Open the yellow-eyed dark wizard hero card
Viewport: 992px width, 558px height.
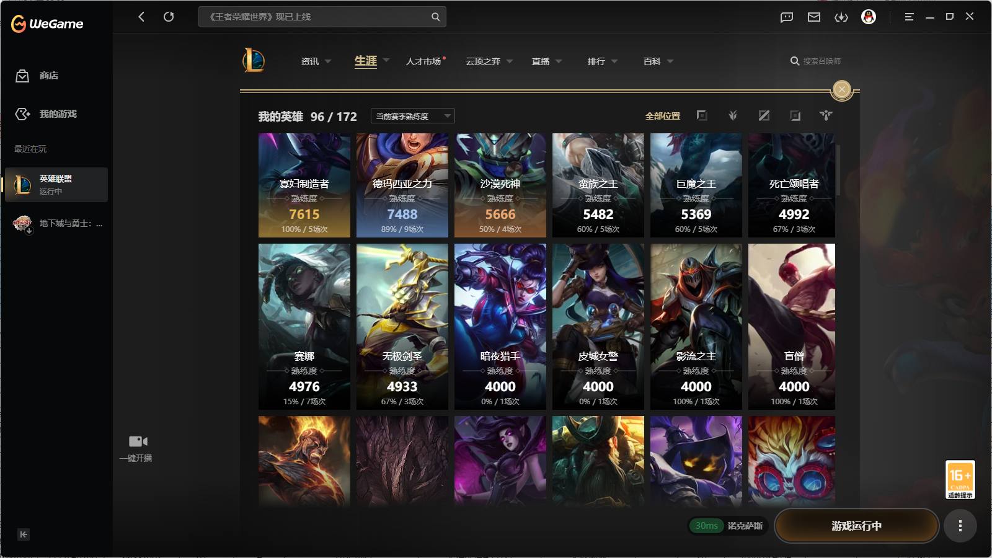(x=696, y=462)
